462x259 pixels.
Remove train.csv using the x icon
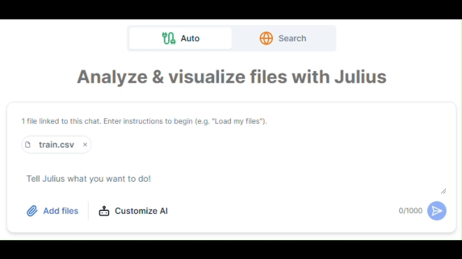85,145
